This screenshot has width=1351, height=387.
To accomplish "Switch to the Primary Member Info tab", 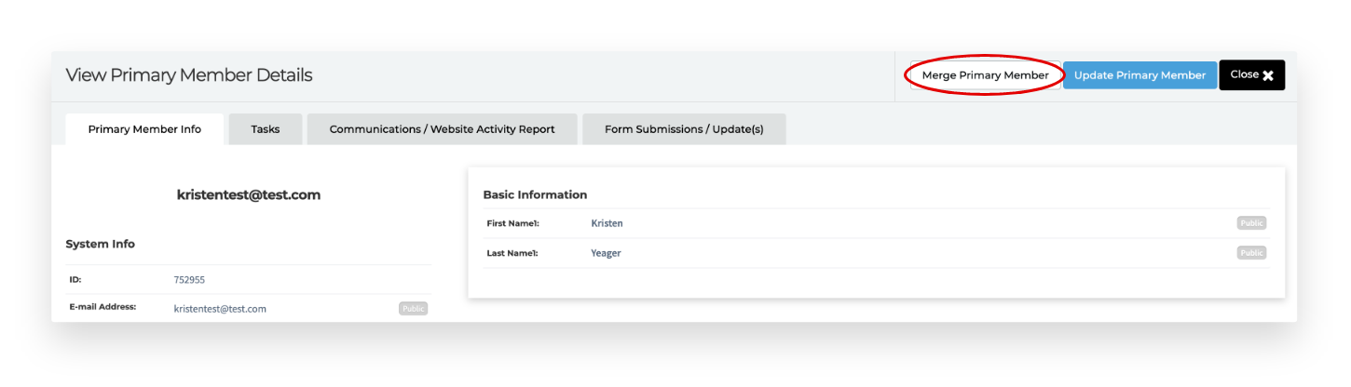I will 144,129.
